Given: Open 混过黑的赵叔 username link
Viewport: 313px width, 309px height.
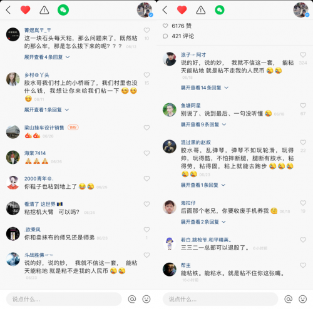Looking at the screenshot, I should point(195,143).
